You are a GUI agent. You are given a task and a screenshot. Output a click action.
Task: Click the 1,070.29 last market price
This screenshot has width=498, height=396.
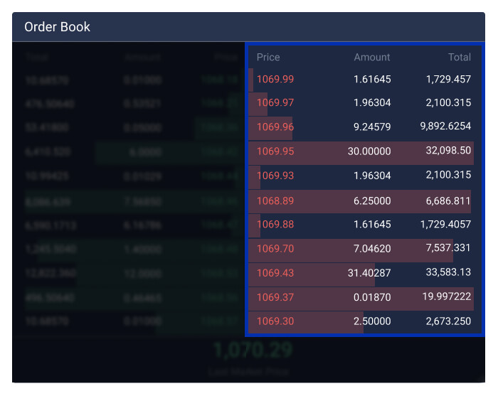pyautogui.click(x=253, y=350)
